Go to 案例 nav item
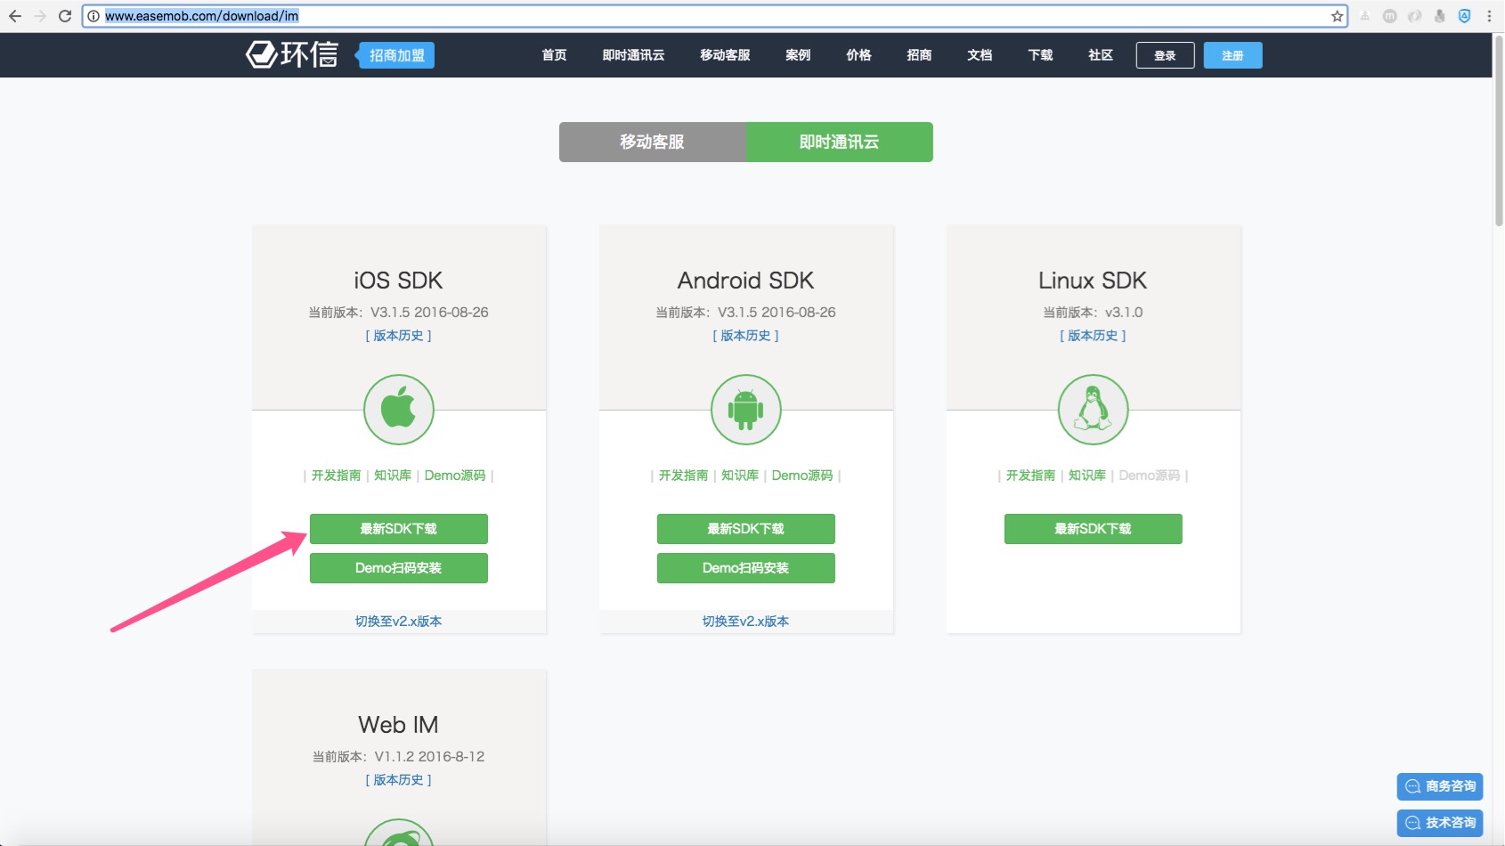Screen dimensions: 1505x846 pos(798,55)
